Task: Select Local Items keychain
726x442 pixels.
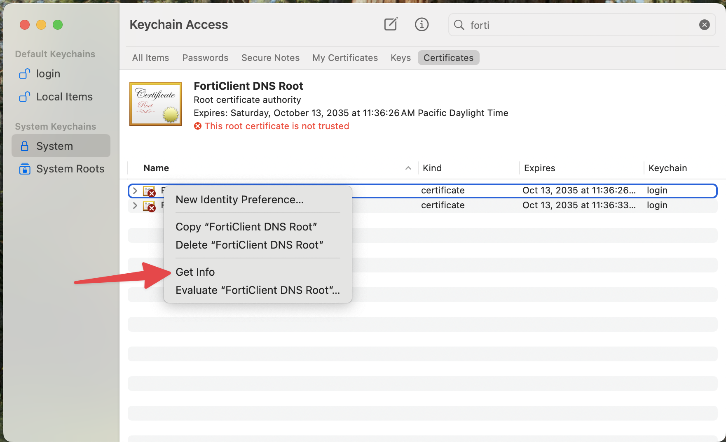Action: (64, 97)
